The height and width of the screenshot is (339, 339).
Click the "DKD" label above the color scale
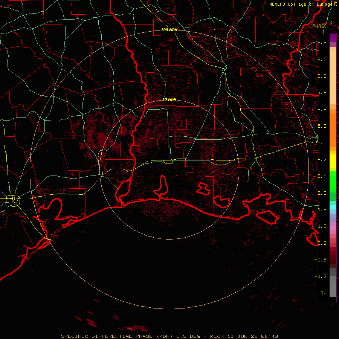pos(331,22)
